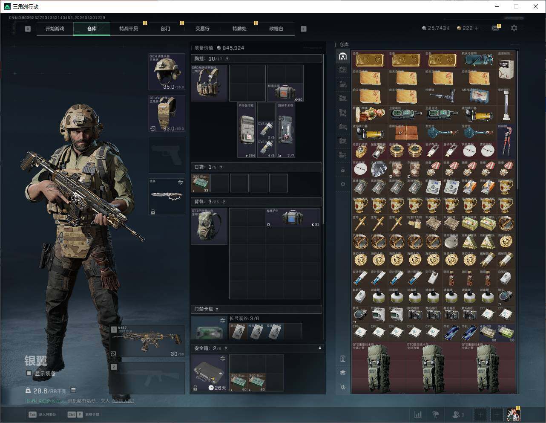Open the bar chart stats icon
The height and width of the screenshot is (423, 546).
[x=418, y=414]
